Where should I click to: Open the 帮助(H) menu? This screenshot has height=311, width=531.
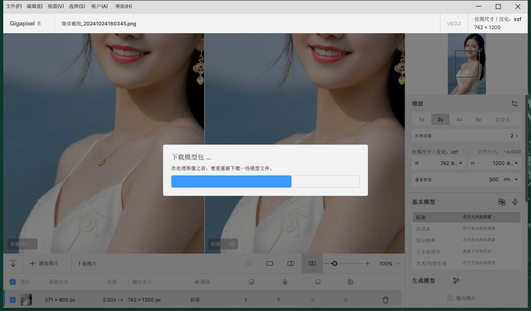[x=123, y=6]
